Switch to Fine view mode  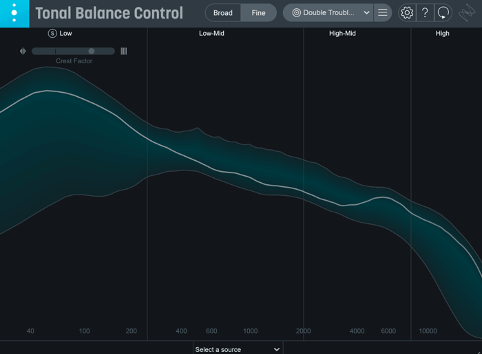pyautogui.click(x=258, y=13)
